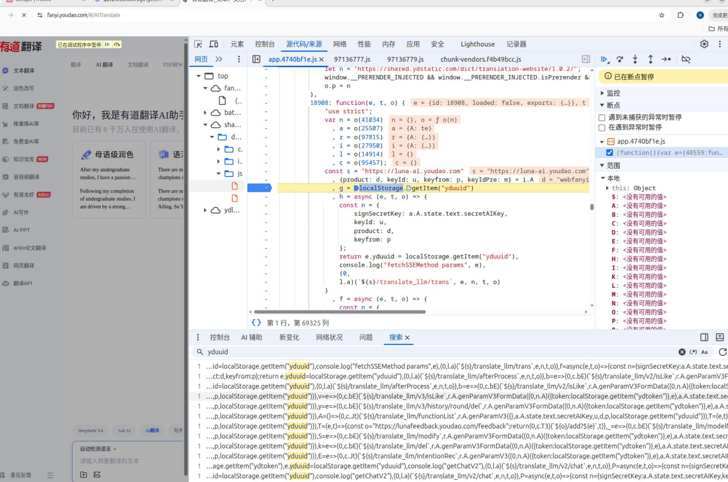
Task: Expand the 'bat...' domain node
Action: click(205, 113)
